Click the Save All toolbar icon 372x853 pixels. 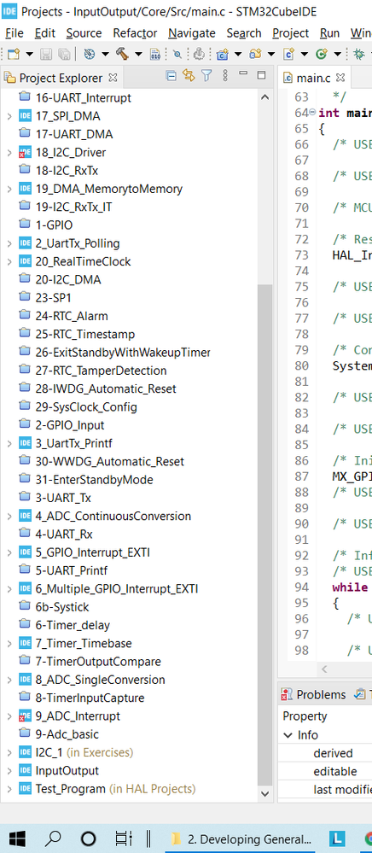[64, 54]
